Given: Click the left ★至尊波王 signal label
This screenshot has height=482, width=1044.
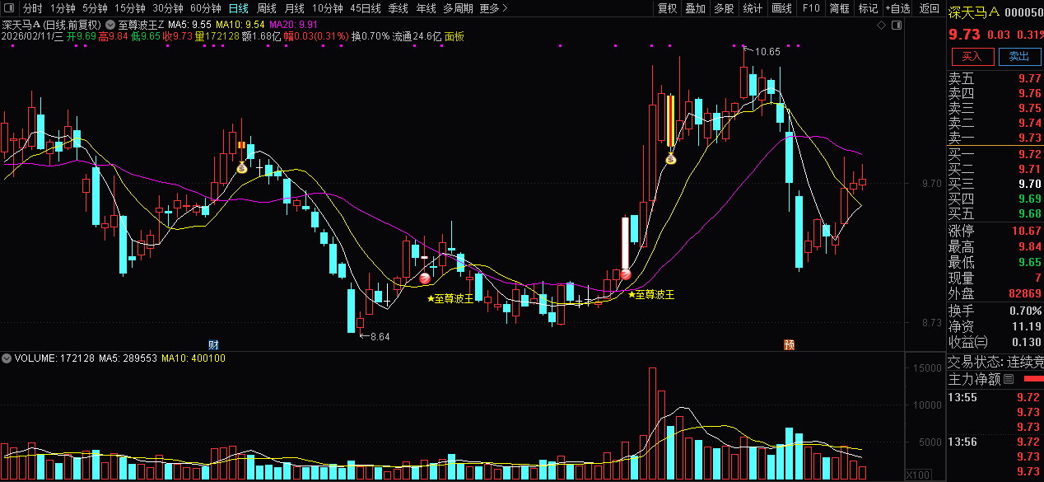Looking at the screenshot, I should click(450, 299).
